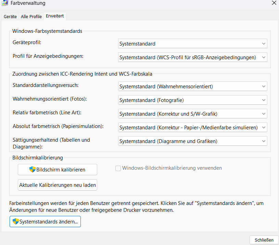The image size is (279, 245).
Task: Expand Wahrnehmungsorientiert (Fotos) dropdown
Action: [192, 100]
